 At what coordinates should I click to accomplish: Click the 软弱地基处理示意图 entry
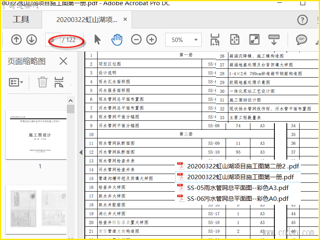(x=250, y=82)
